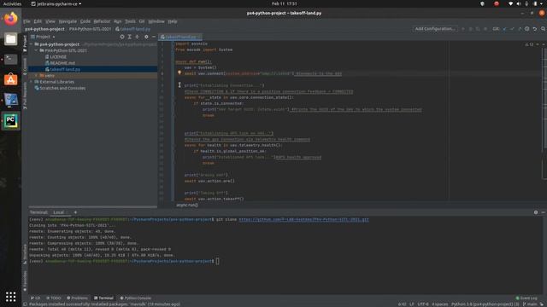The image size is (547, 307).
Task: Click the Git update project arrow icon
Action: (504, 29)
